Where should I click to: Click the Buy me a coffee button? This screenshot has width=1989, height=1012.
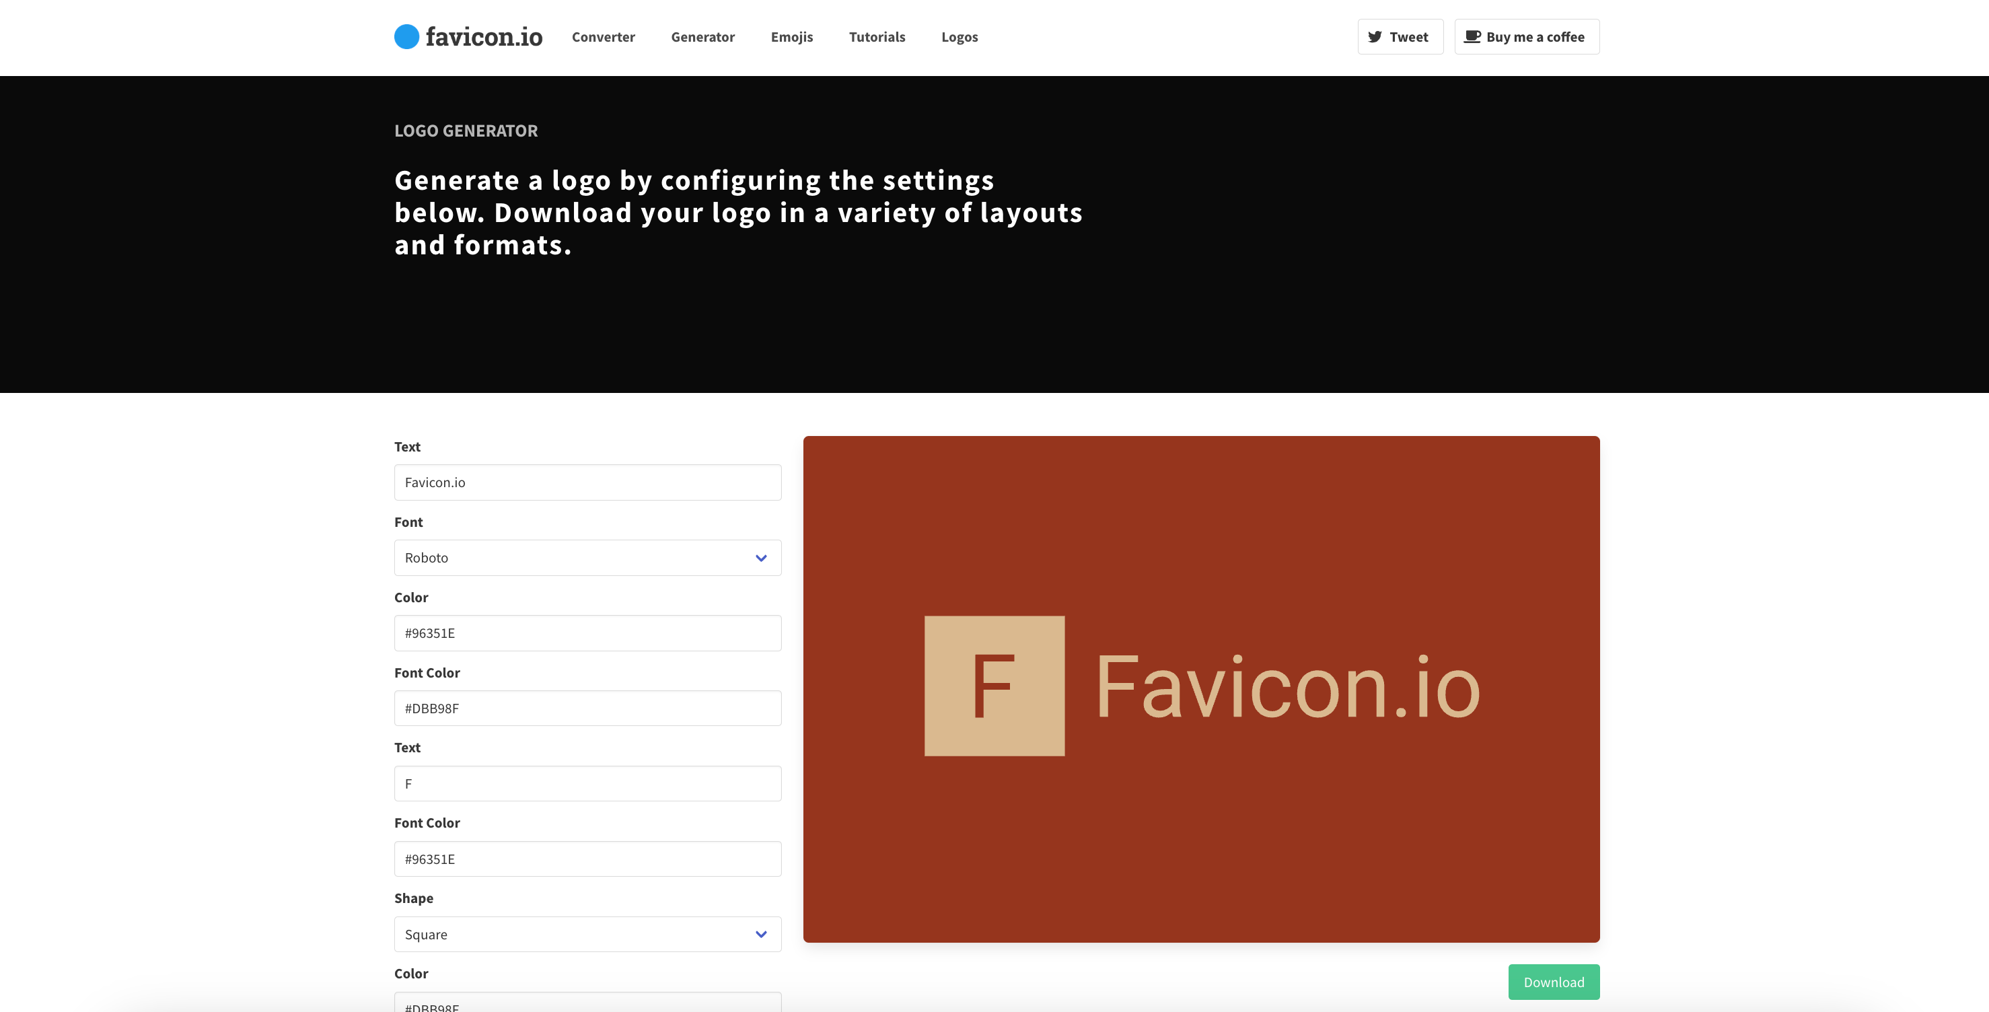tap(1527, 37)
